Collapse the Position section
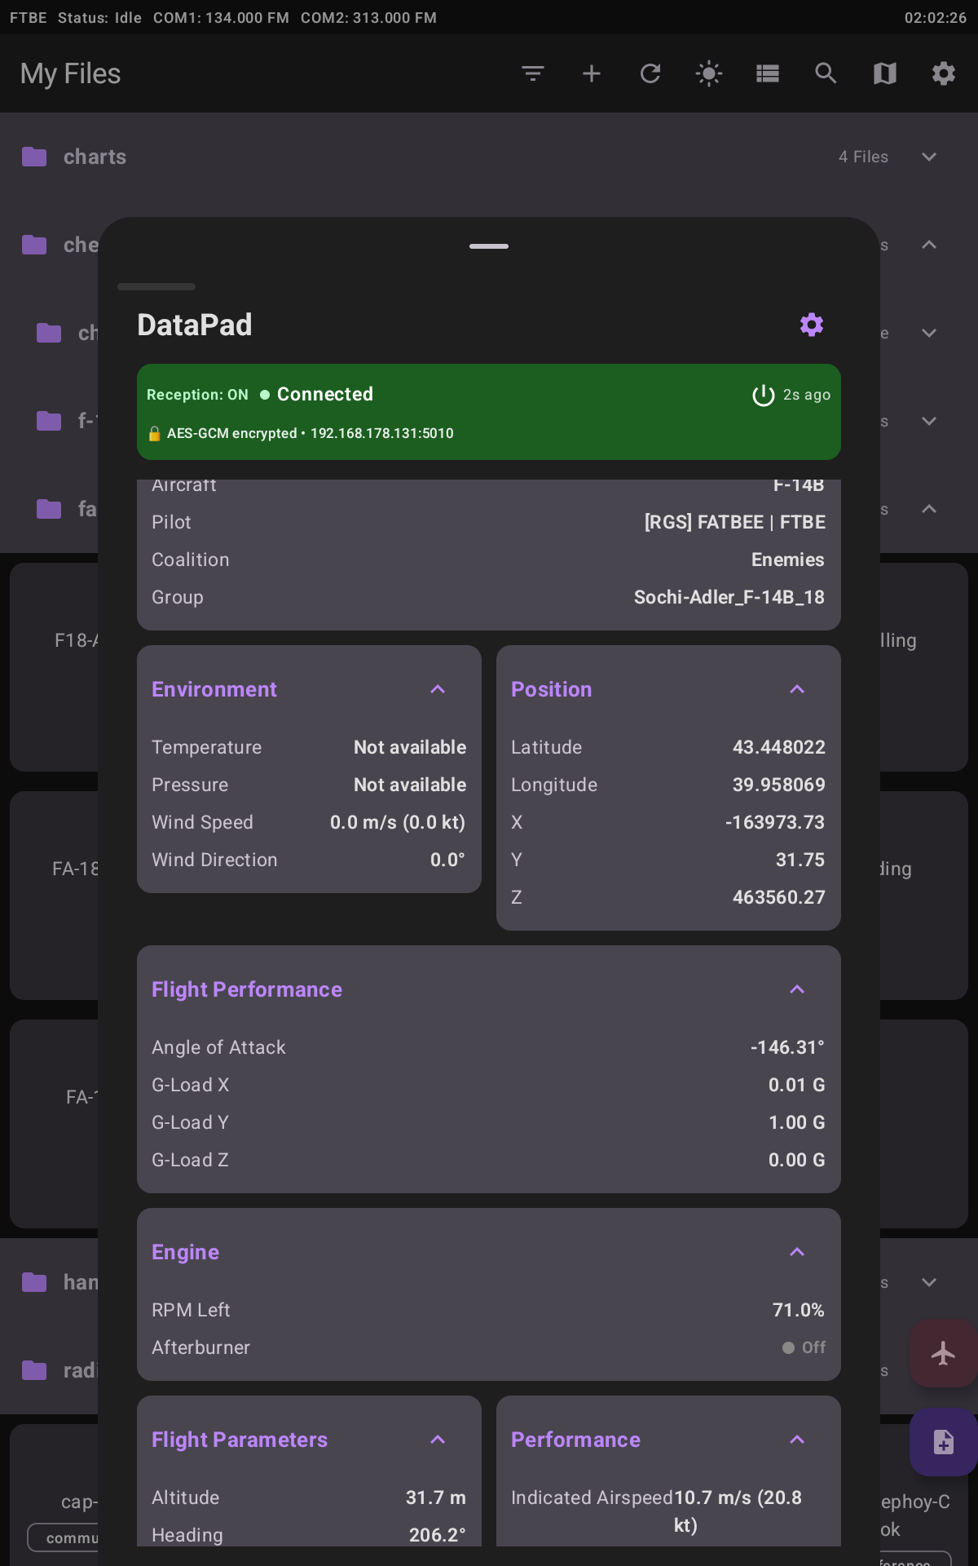The height and width of the screenshot is (1566, 978). [x=797, y=689]
